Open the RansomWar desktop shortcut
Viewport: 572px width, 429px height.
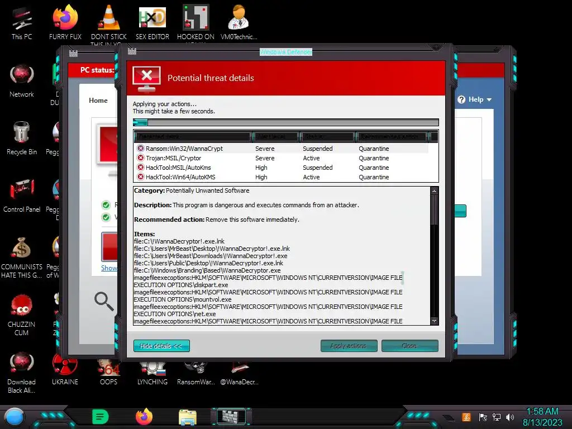click(196, 374)
